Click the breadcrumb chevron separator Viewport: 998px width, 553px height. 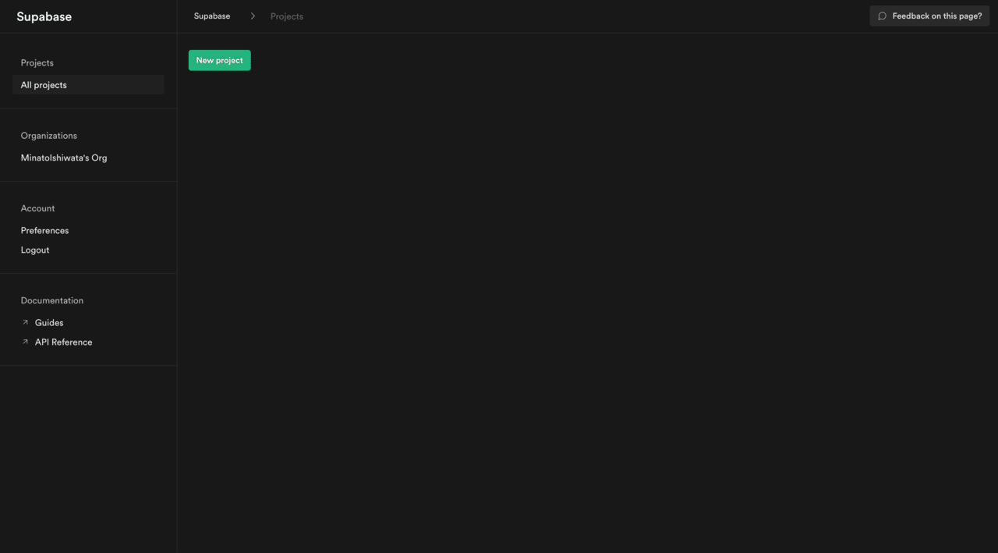[x=253, y=16]
